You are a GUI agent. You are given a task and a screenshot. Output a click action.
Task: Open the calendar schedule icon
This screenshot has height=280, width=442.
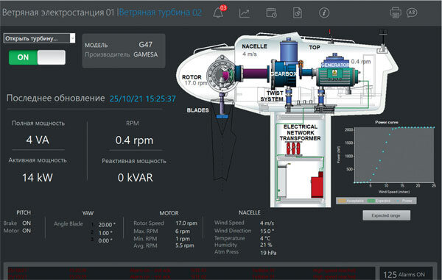(271, 13)
